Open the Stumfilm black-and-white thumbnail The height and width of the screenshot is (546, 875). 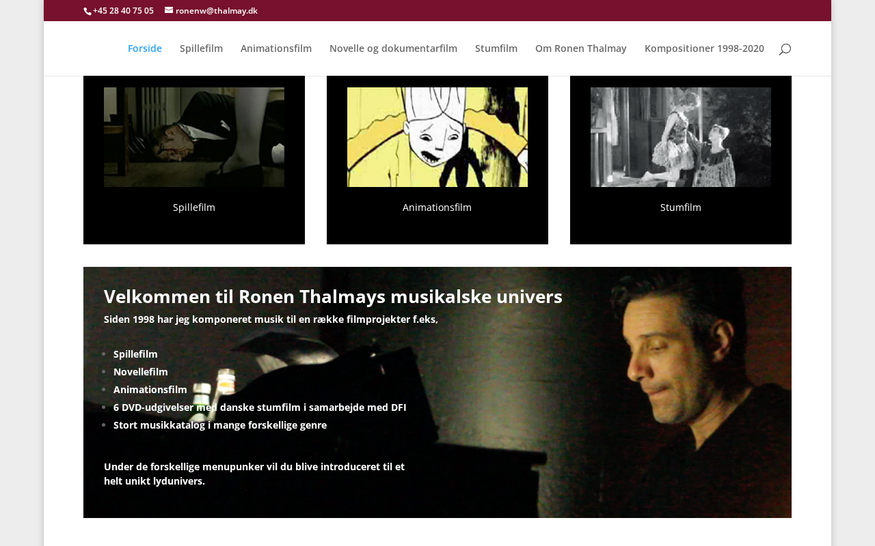pyautogui.click(x=681, y=137)
